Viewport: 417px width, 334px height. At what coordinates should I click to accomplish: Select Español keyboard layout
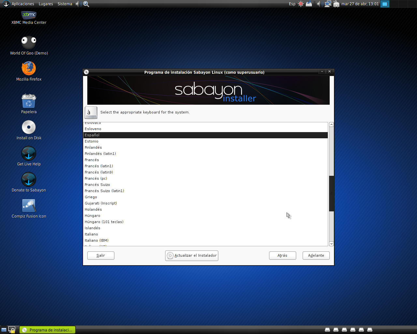pos(206,135)
